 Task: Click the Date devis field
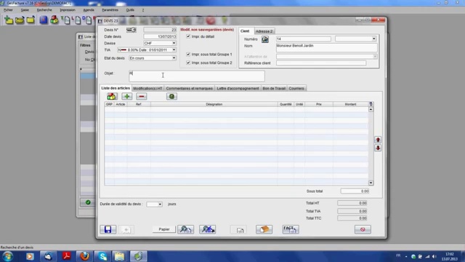click(x=160, y=36)
